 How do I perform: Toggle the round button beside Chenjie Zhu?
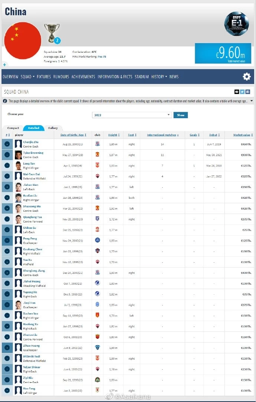pyautogui.click(x=7, y=144)
